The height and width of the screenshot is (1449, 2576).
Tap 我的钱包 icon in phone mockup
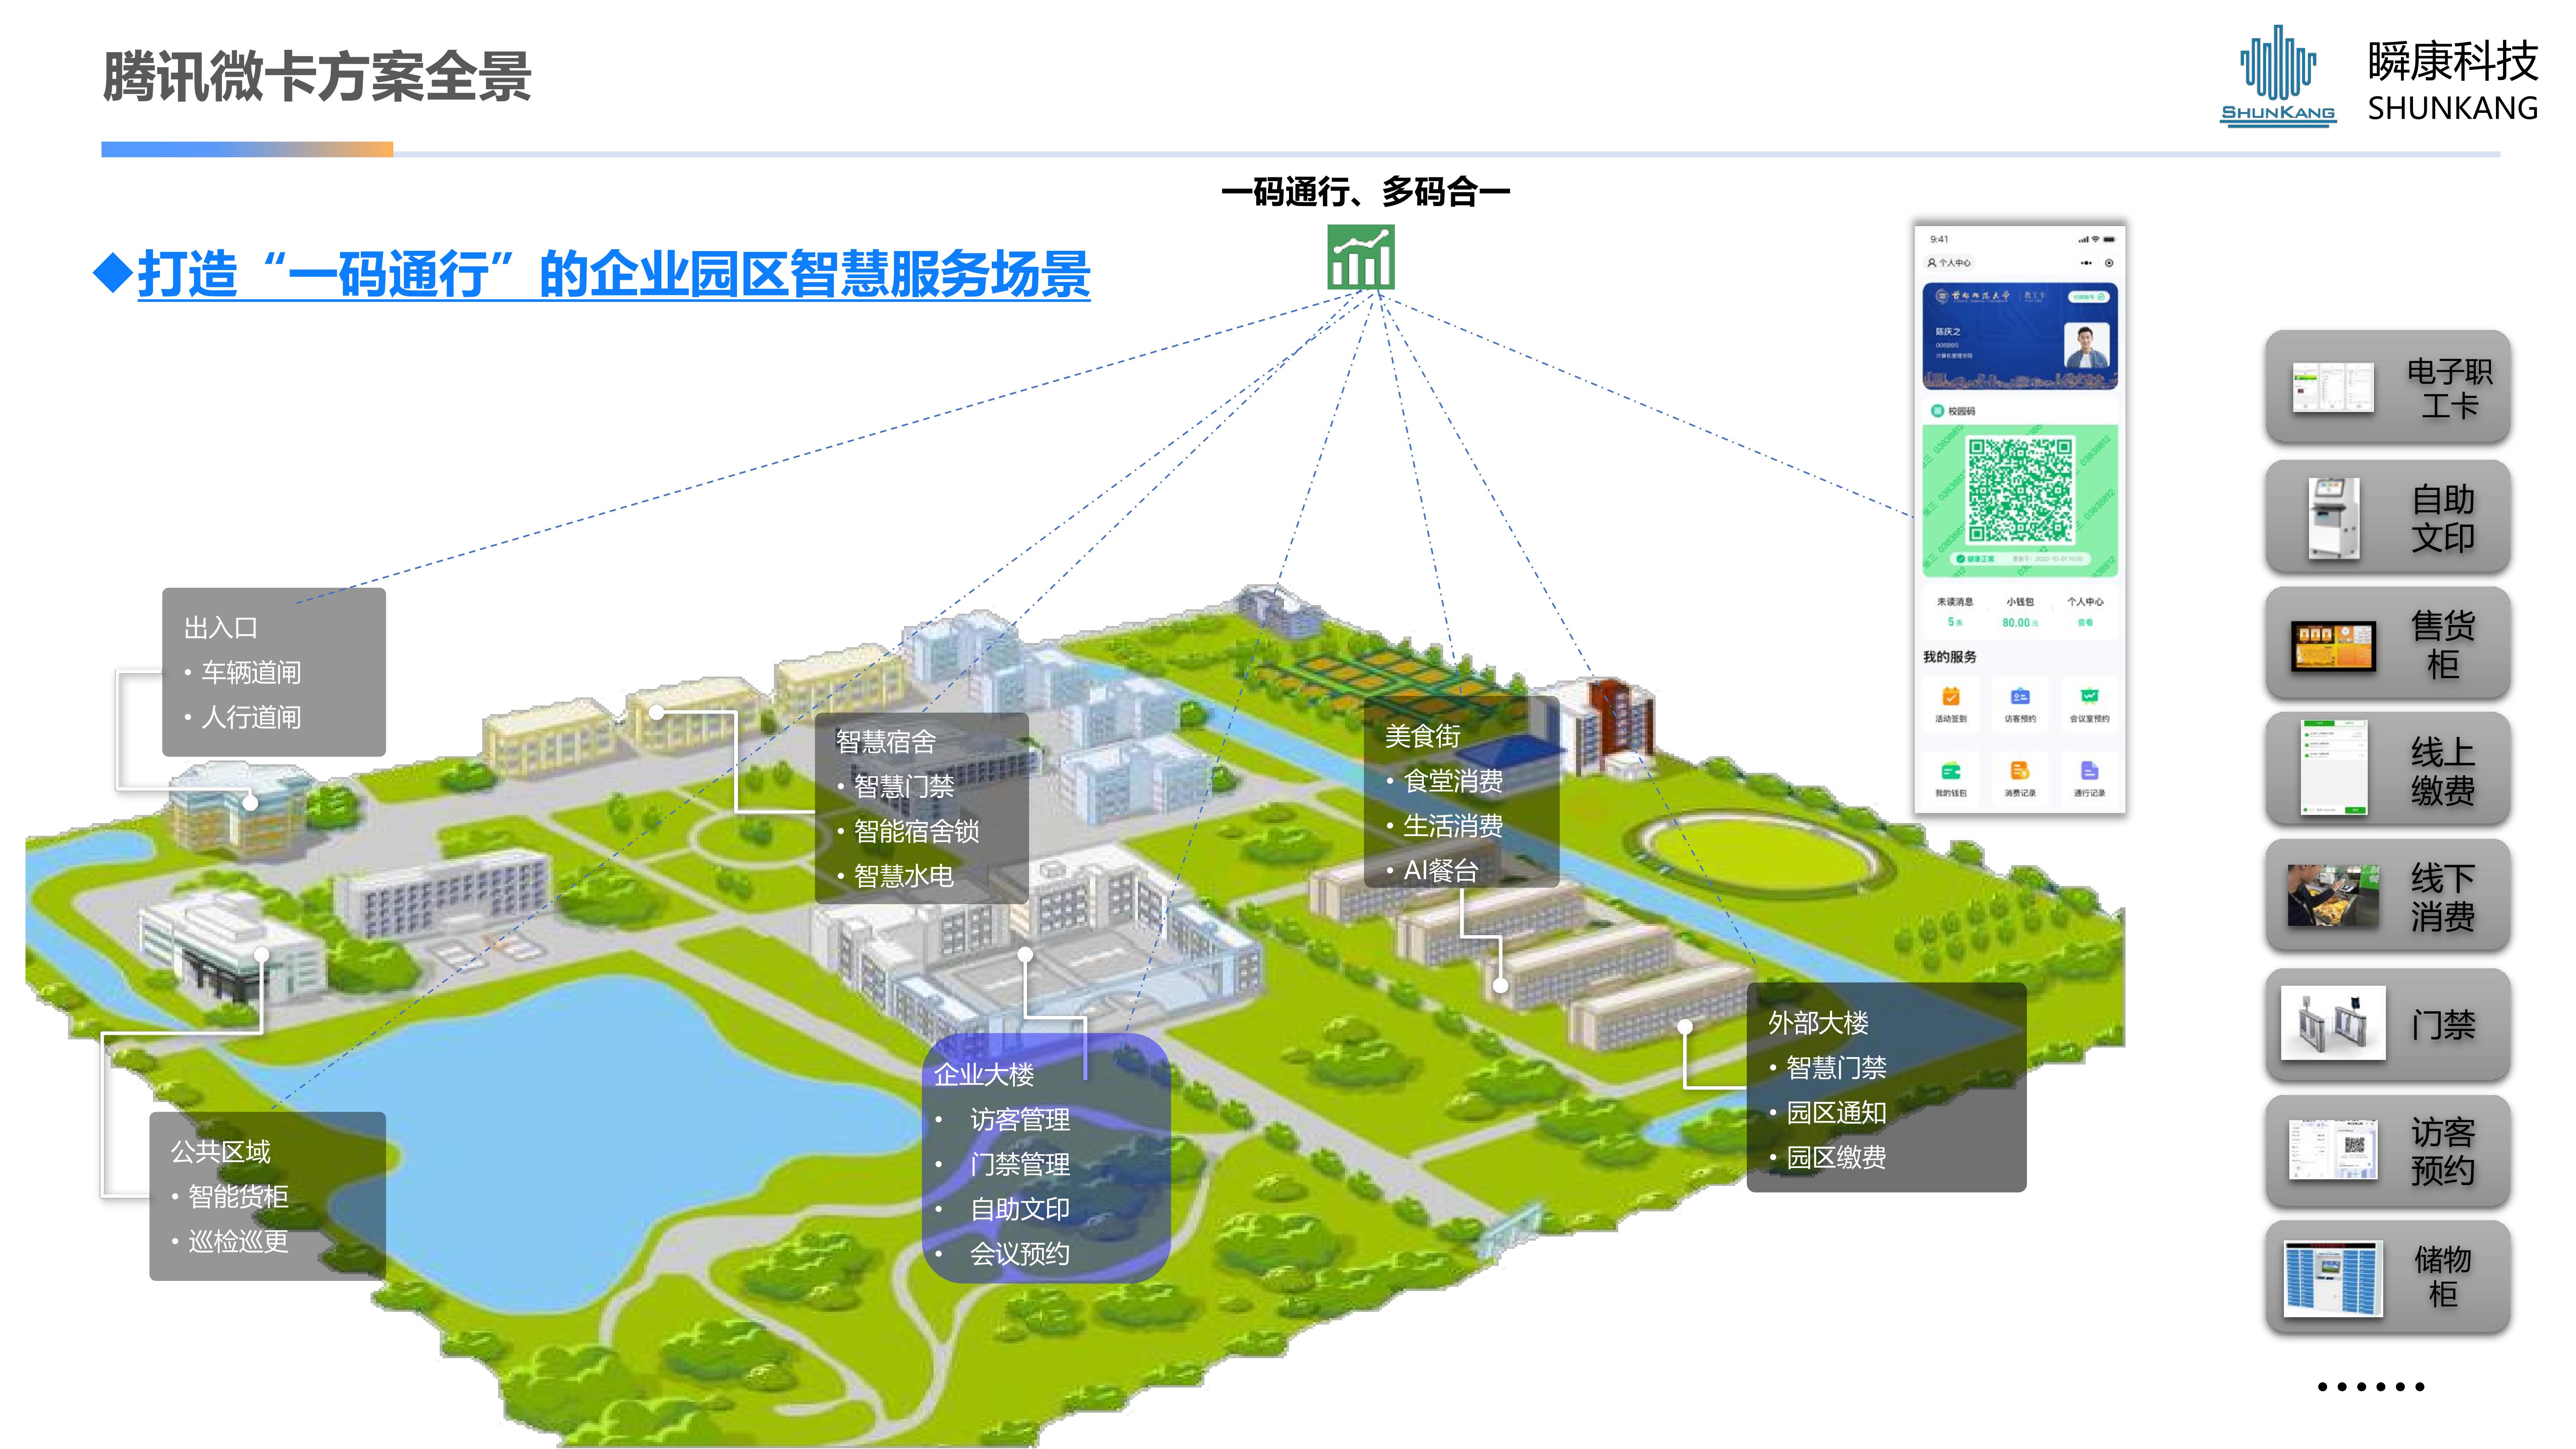(x=1950, y=771)
